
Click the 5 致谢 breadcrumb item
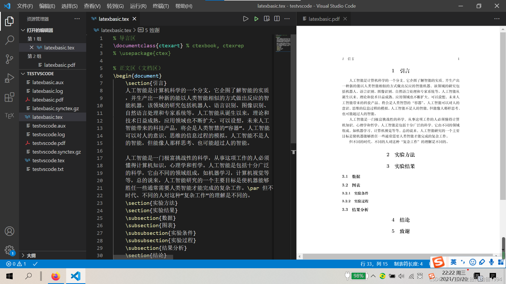[149, 30]
